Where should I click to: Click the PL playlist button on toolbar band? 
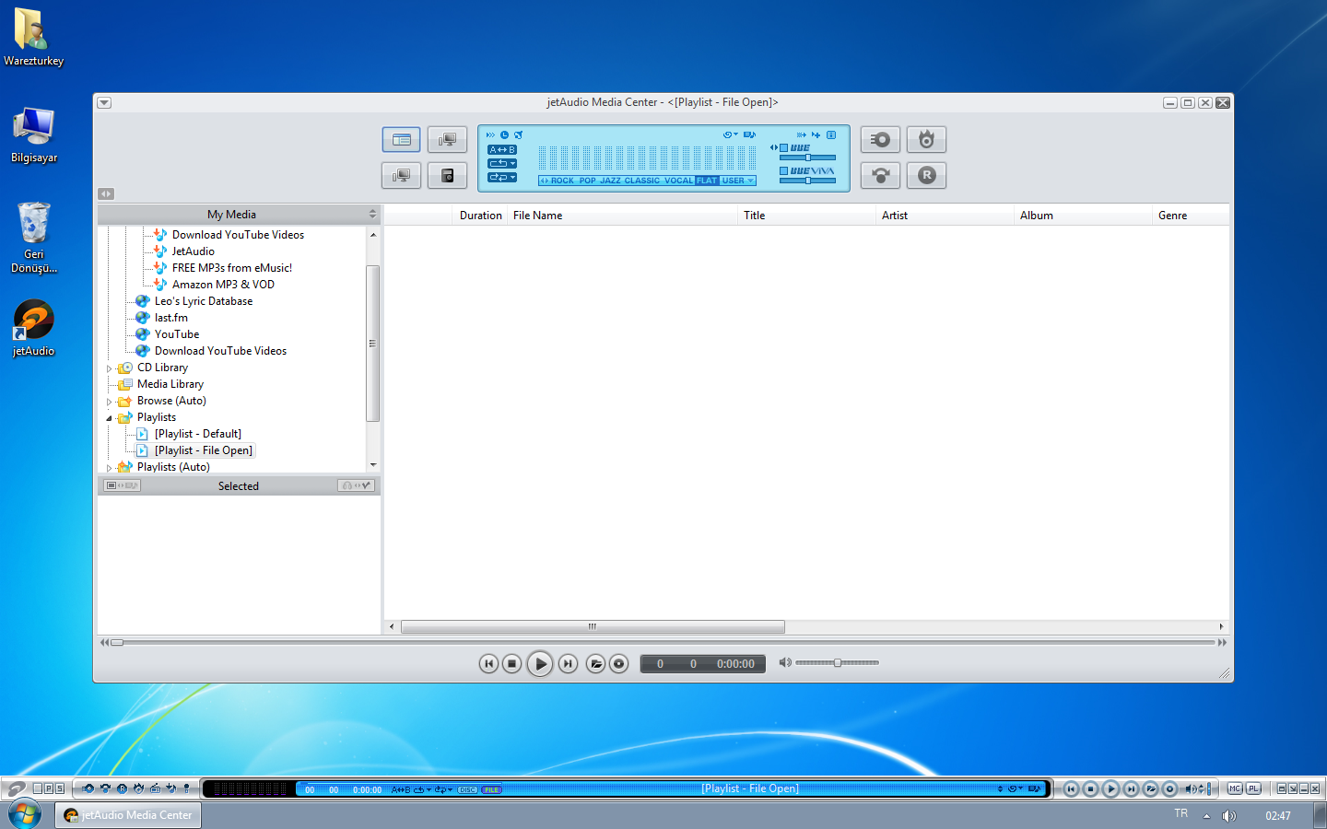coord(1253,788)
